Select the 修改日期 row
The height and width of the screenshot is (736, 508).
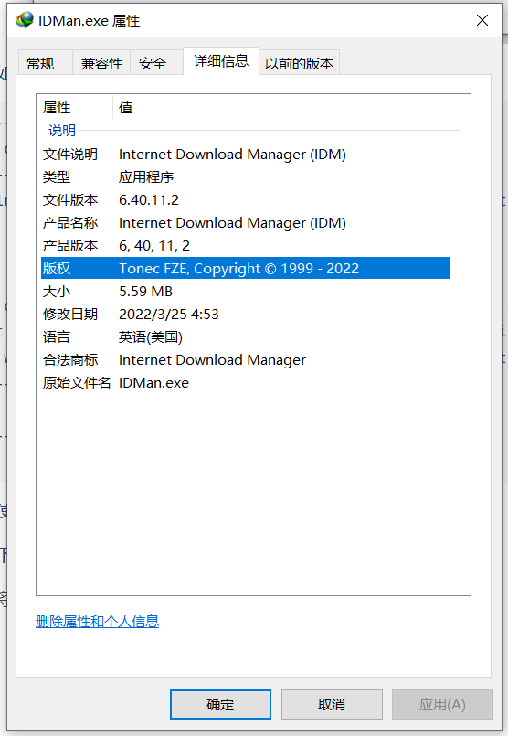(x=246, y=314)
